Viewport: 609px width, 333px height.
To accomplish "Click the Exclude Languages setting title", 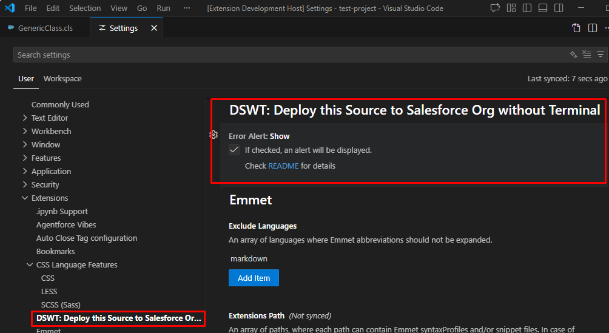I will (263, 226).
